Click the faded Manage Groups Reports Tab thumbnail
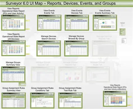The image size is (133, 109). pyautogui.click(x=70, y=74)
